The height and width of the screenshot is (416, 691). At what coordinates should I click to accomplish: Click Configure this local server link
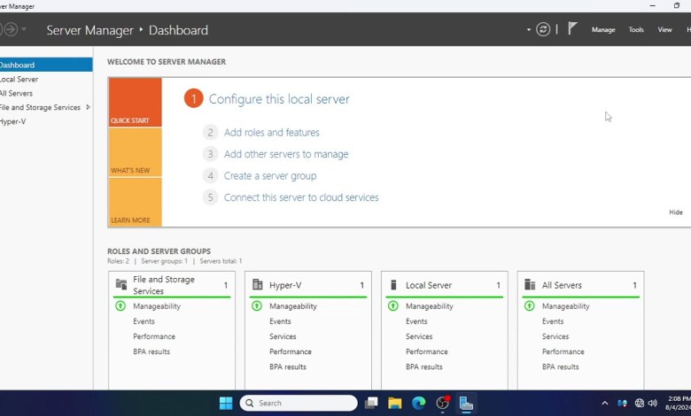pos(279,99)
